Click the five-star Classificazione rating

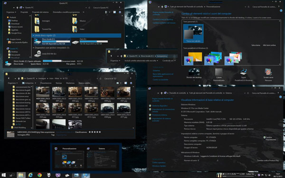(95, 132)
